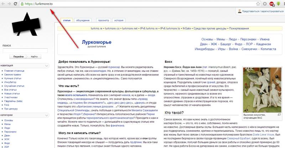Open the Смехуечки portal link
The width and height of the screenshot is (285, 148).
tap(249, 49)
